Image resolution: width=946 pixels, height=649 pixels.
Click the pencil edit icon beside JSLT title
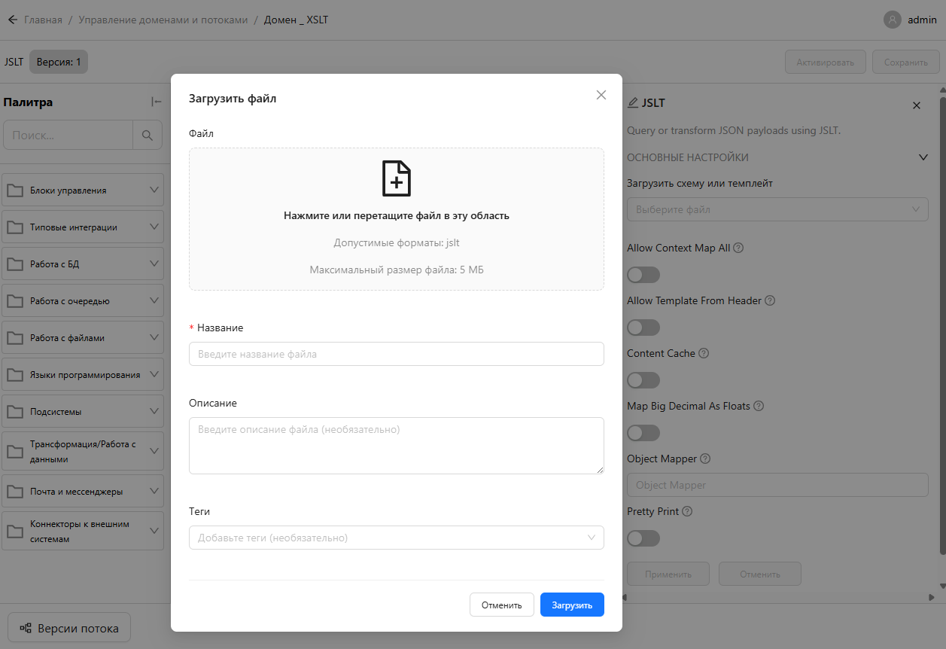[x=633, y=102]
